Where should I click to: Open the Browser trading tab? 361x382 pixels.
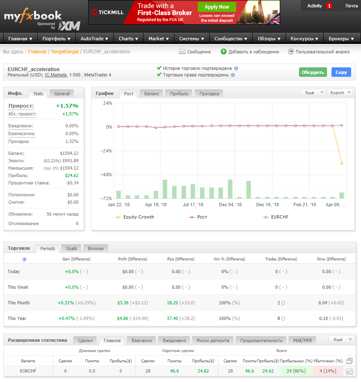coord(96,249)
